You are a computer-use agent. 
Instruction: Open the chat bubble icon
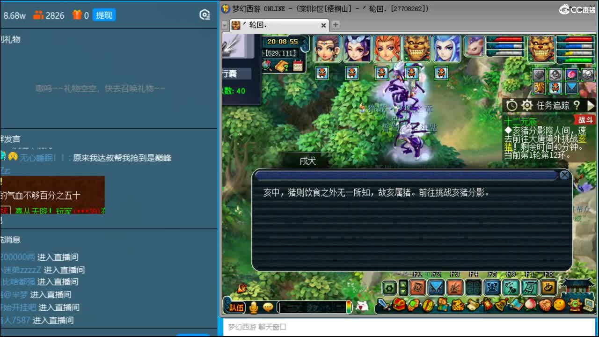pos(268,307)
